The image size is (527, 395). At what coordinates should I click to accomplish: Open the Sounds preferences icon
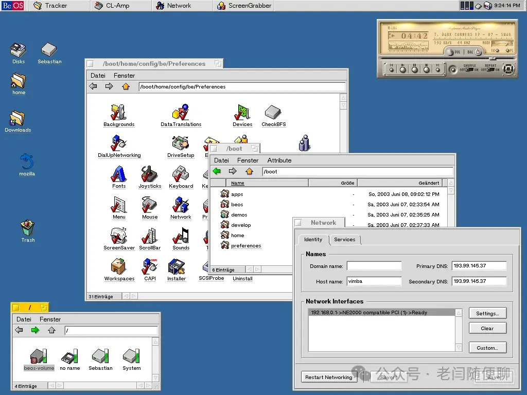click(181, 236)
